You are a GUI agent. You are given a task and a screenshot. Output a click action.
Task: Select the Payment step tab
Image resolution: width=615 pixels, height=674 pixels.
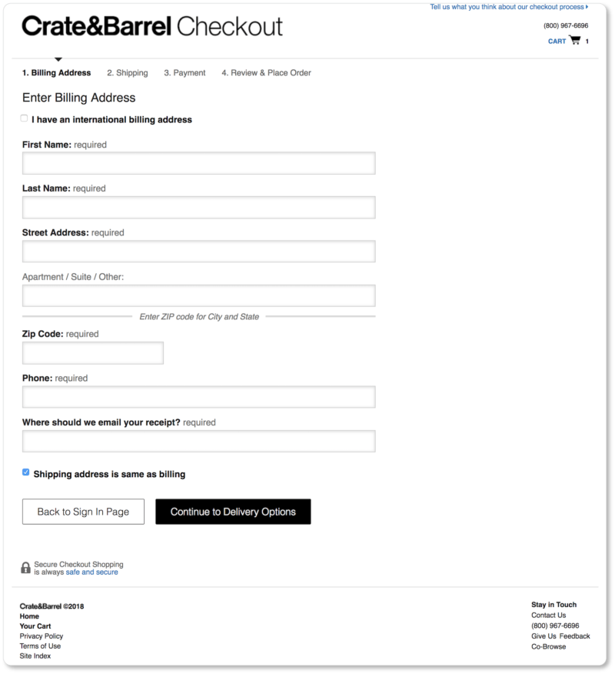184,73
